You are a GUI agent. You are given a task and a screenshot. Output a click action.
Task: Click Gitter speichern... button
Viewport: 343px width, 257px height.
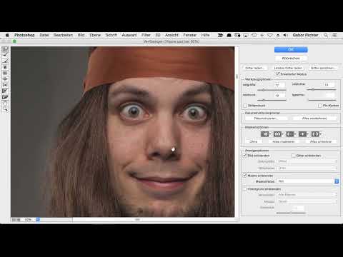click(x=324, y=68)
